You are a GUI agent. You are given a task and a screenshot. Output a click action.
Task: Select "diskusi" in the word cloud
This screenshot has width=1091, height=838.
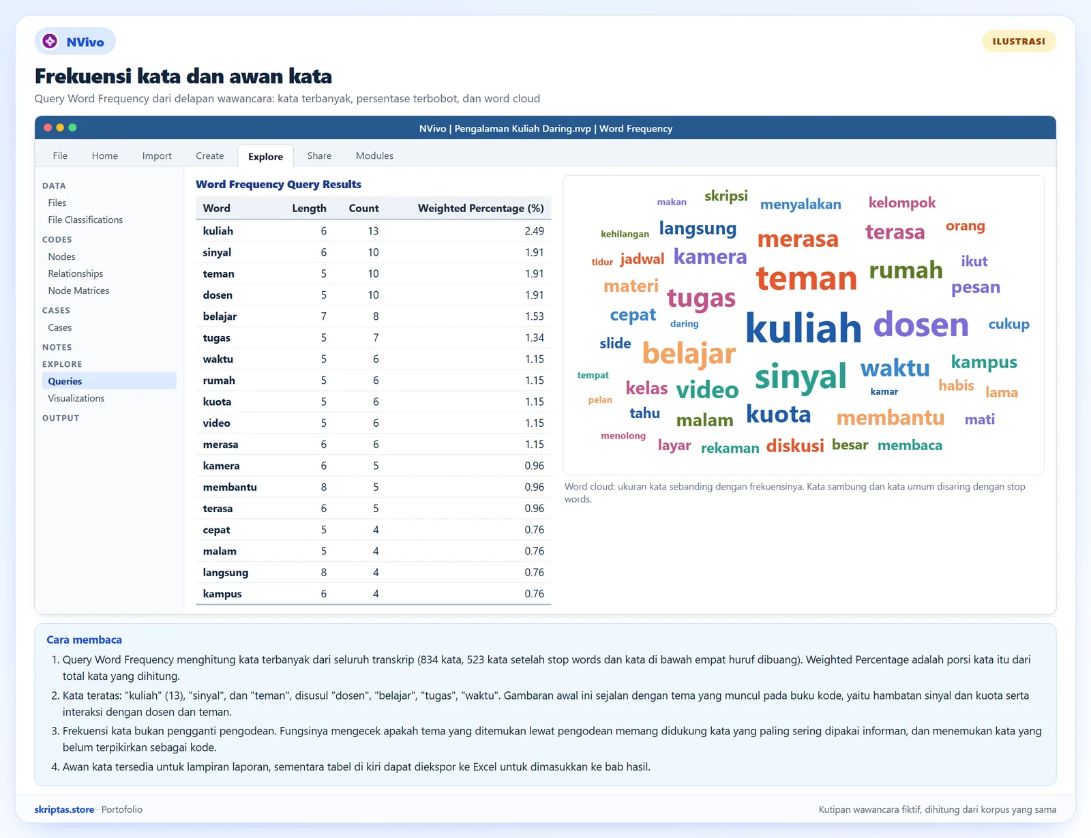click(795, 446)
